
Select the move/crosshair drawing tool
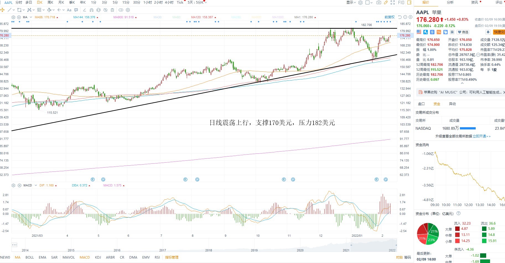click(x=2, y=10)
